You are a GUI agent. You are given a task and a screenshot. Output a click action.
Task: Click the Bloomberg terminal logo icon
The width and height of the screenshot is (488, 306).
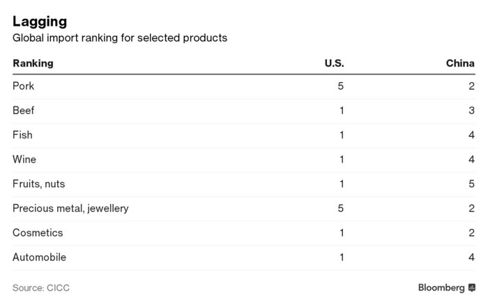(x=472, y=288)
